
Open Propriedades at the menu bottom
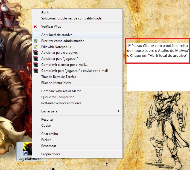[51, 154]
